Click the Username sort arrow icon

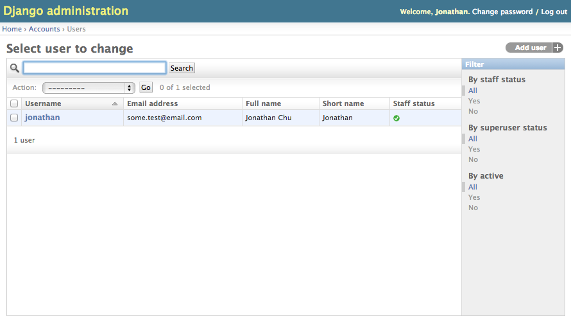coord(115,104)
